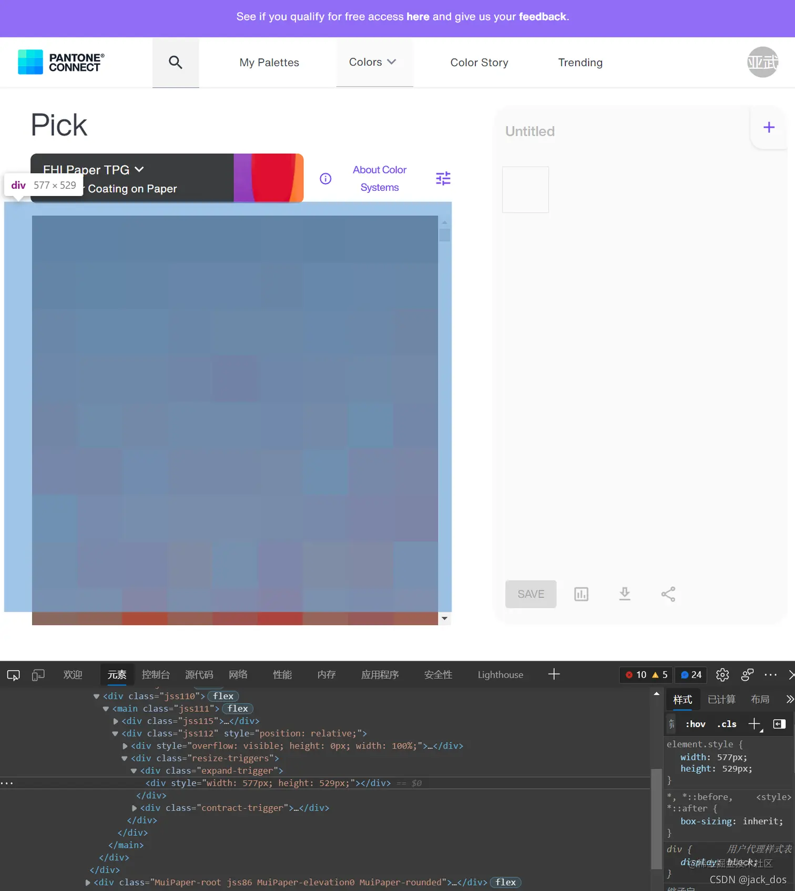Viewport: 795px width, 891px height.
Task: Switch to 源代码 (Sources) tab
Action: pos(199,675)
